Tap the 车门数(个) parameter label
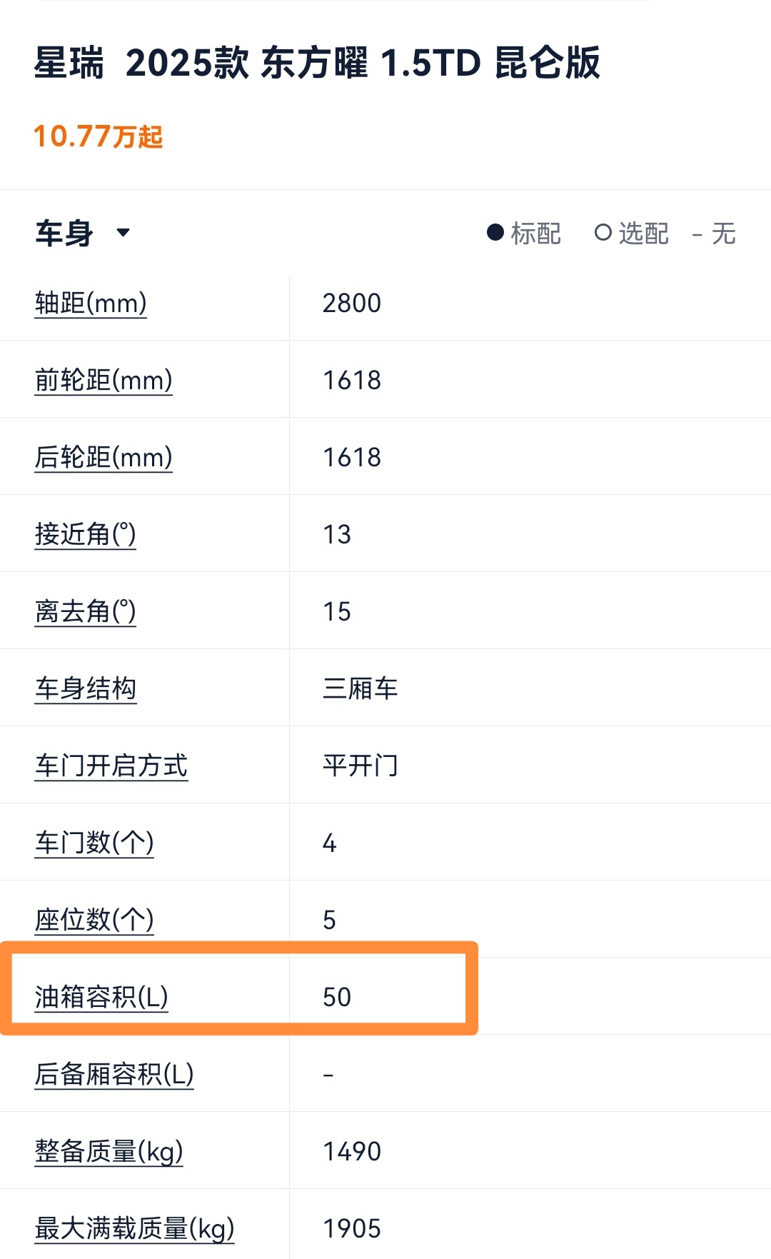 pos(94,843)
